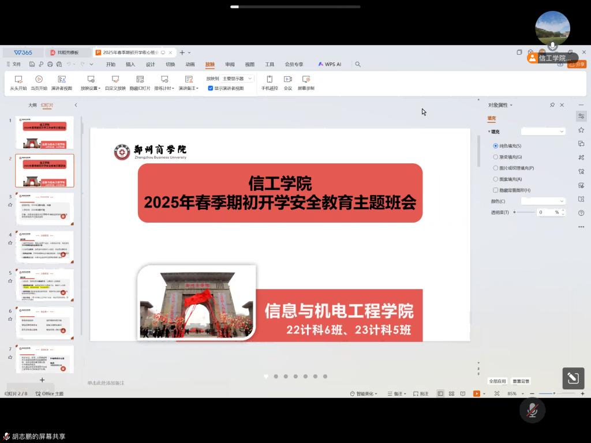Switch to 大纲 outline tab
Viewport: 591px width, 443px height.
tap(32, 106)
